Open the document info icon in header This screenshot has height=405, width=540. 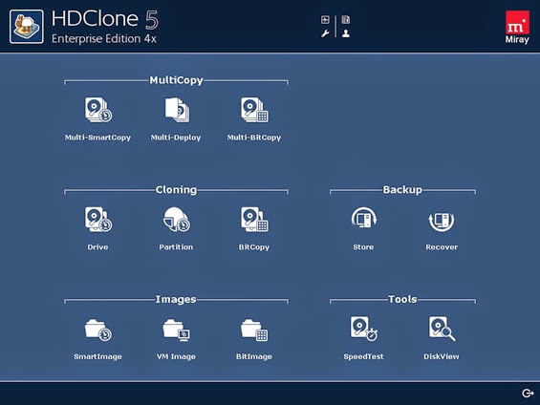click(x=346, y=20)
